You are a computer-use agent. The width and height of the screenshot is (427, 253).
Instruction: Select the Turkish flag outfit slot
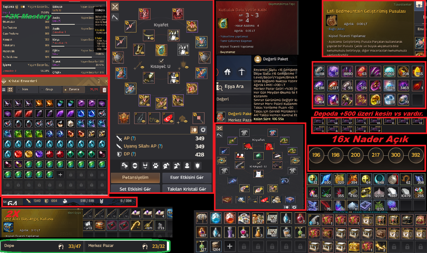168,118
